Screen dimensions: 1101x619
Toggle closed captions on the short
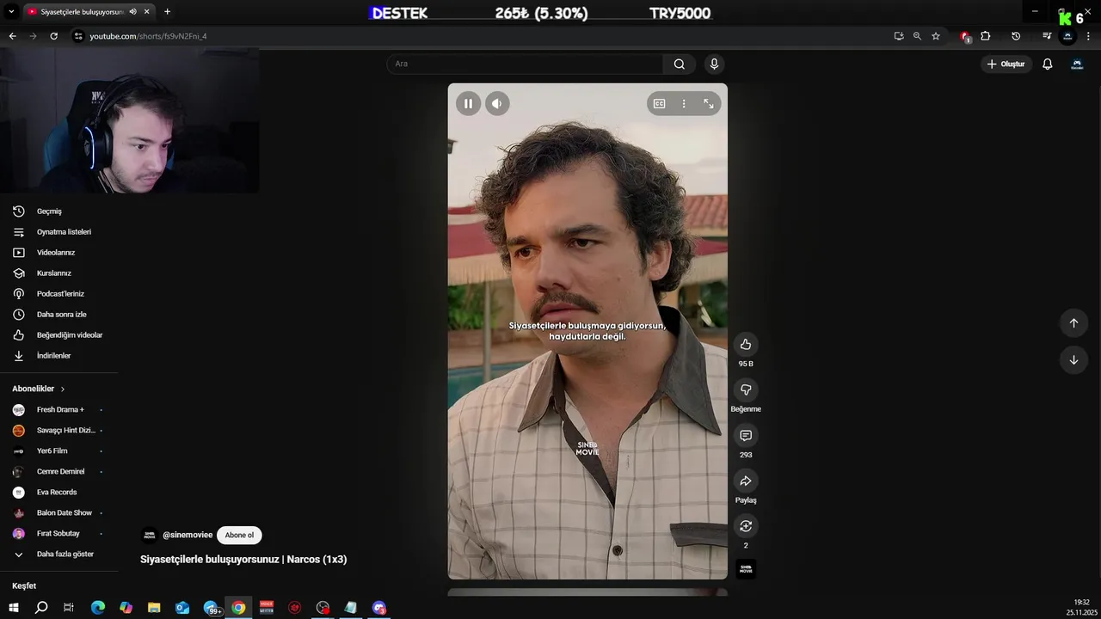(659, 104)
